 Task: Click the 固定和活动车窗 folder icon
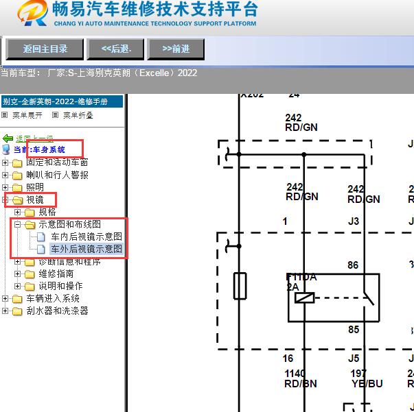click(17, 163)
